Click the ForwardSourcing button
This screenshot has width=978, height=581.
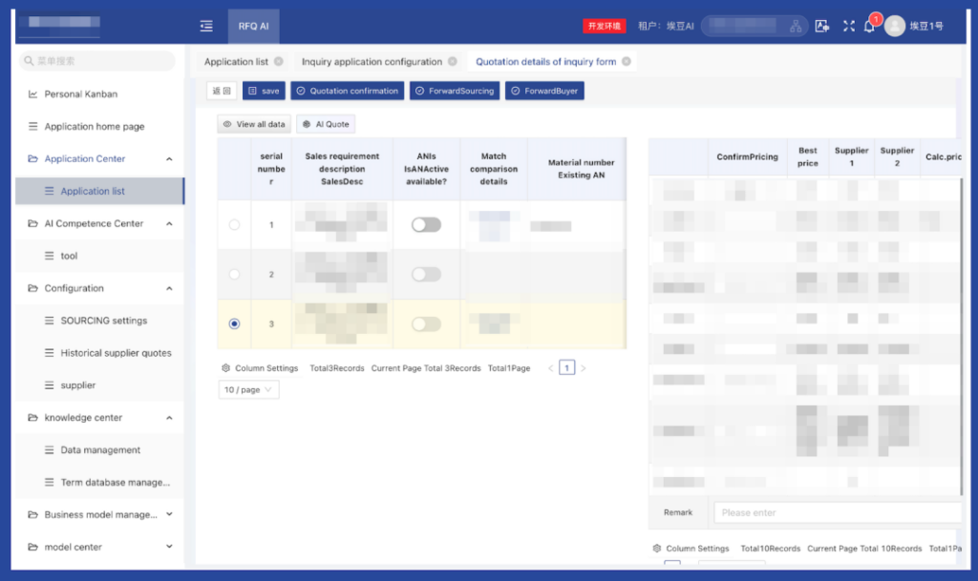[455, 91]
